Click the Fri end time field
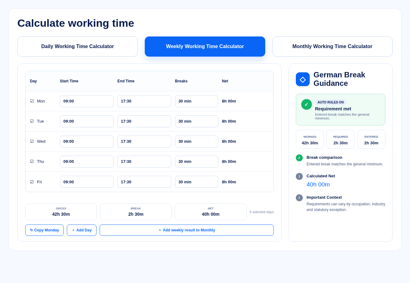This screenshot has height=283, width=410. [144, 182]
